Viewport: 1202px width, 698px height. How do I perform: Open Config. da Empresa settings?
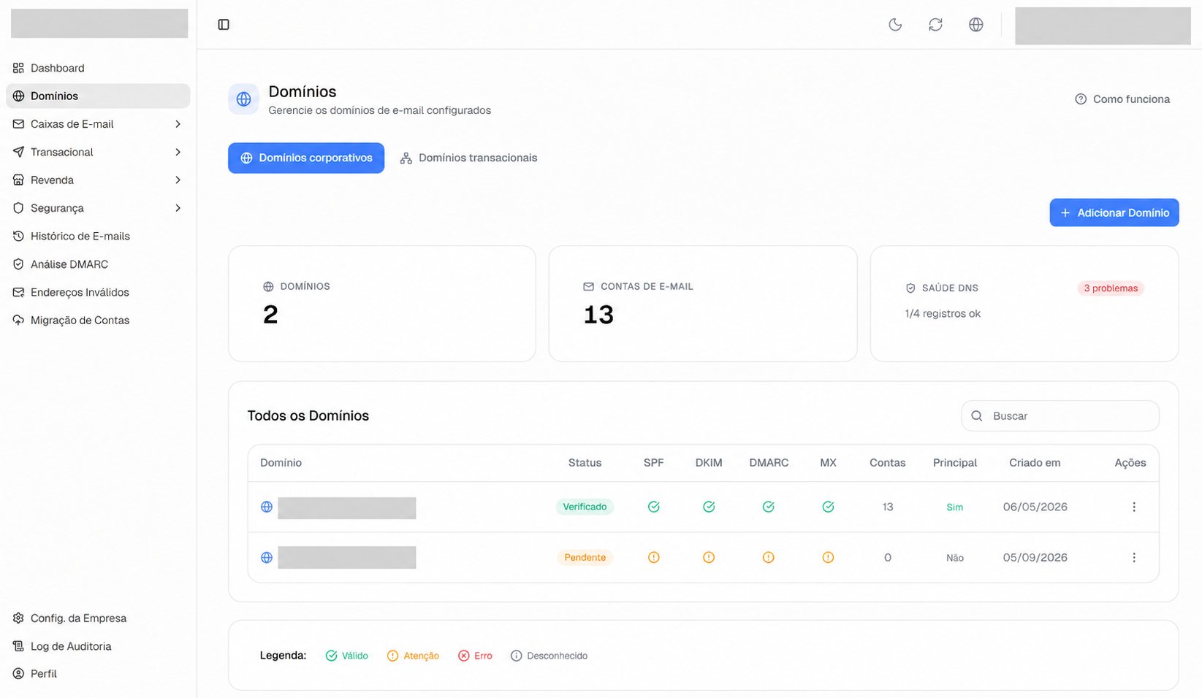coord(98,618)
